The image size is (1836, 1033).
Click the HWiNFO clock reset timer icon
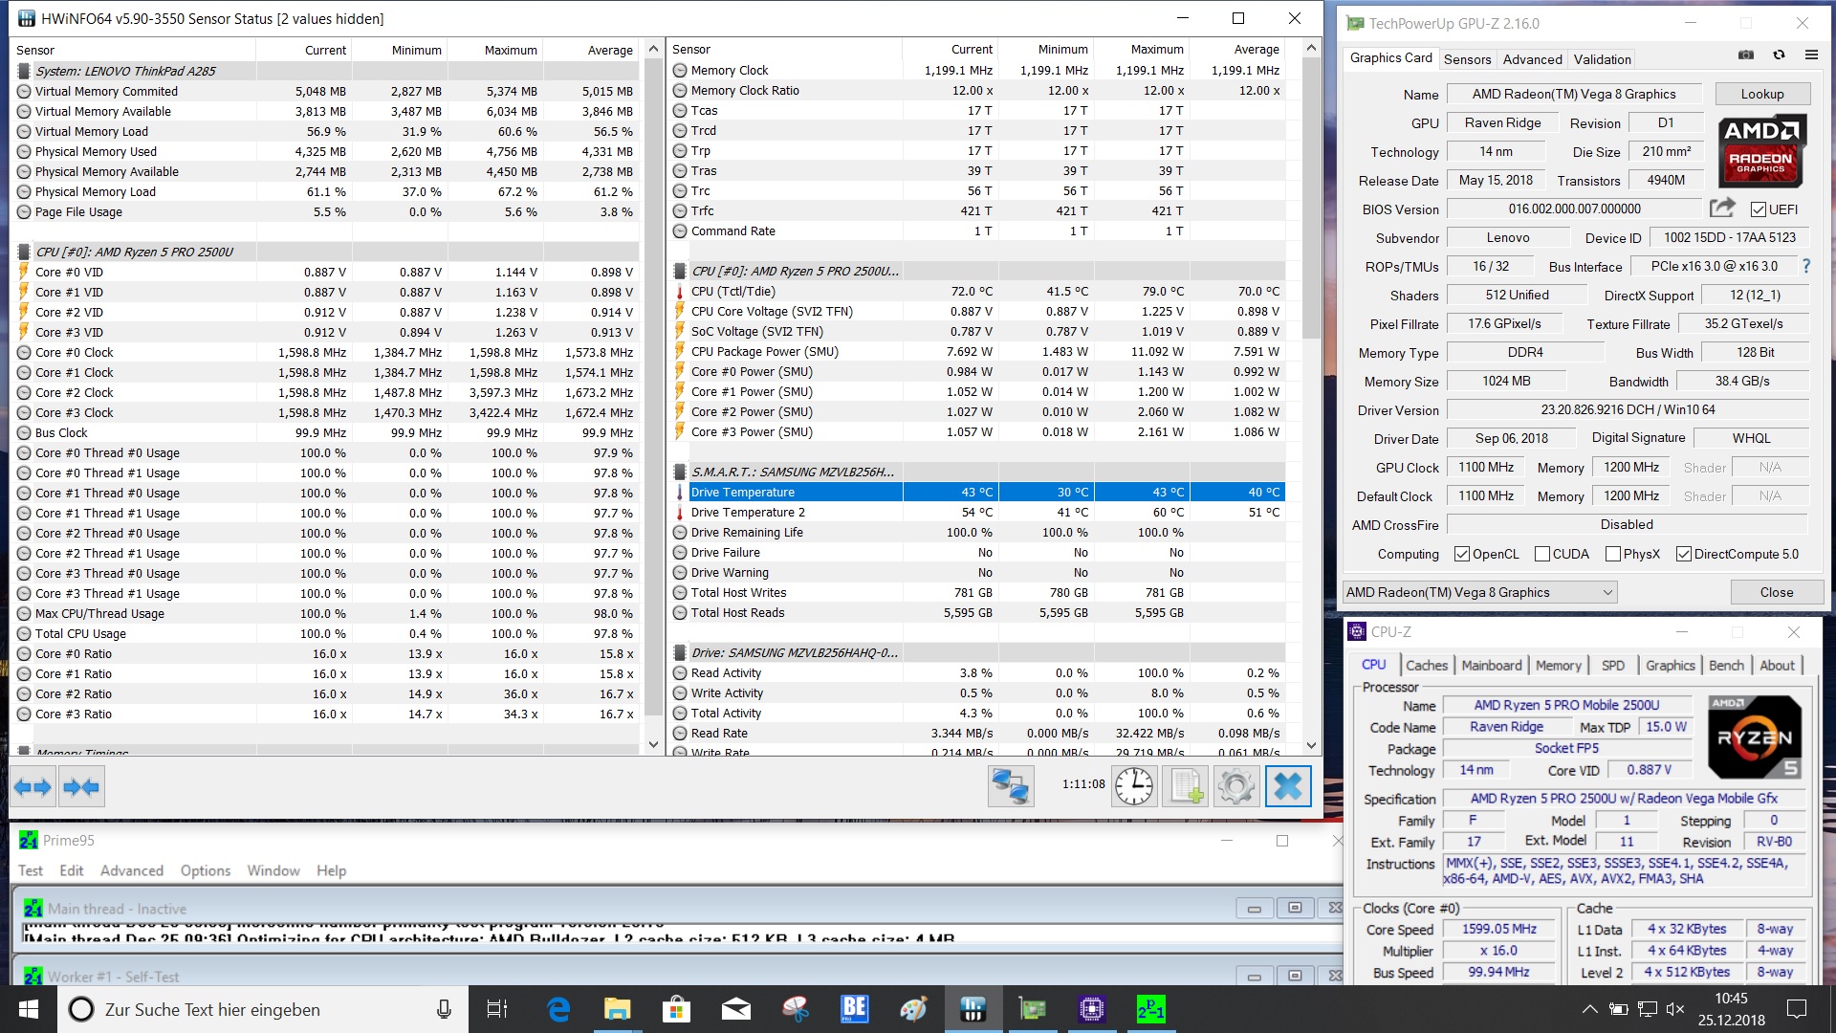(x=1134, y=786)
